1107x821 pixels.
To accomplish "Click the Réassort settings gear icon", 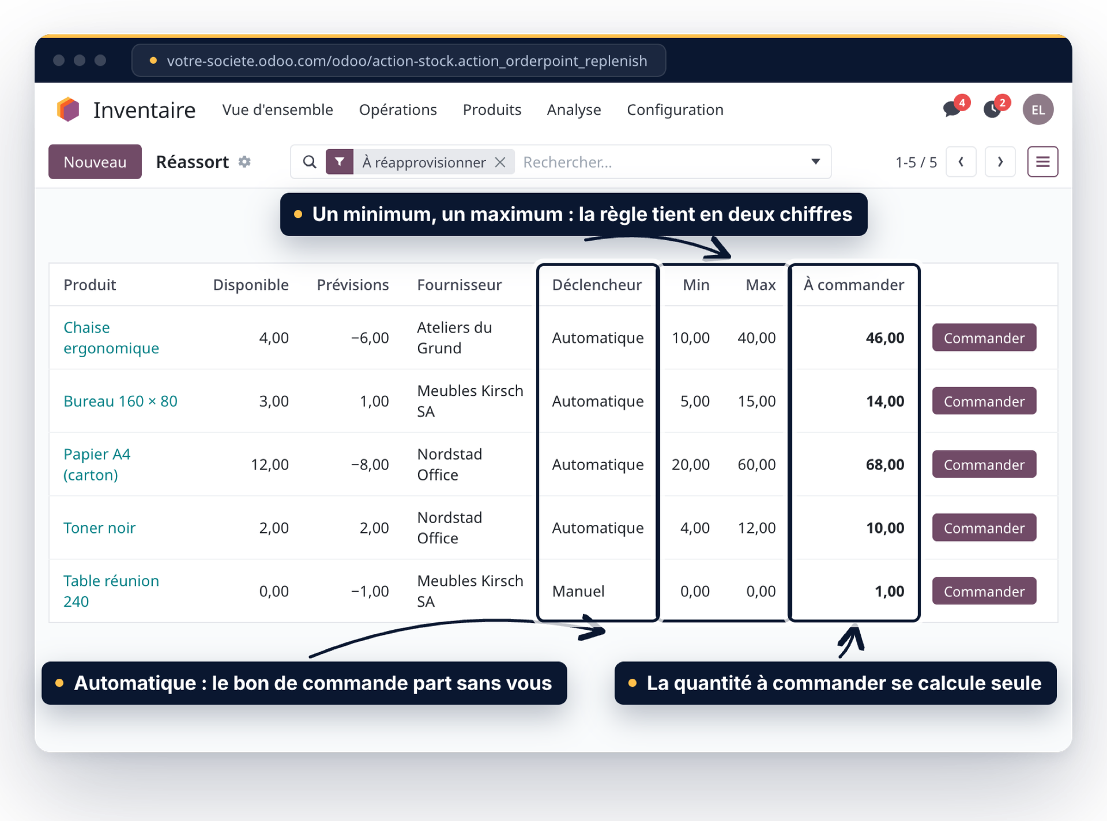I will (244, 162).
